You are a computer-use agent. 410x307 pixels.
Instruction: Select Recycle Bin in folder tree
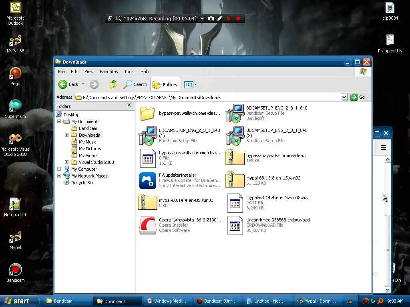click(x=82, y=182)
